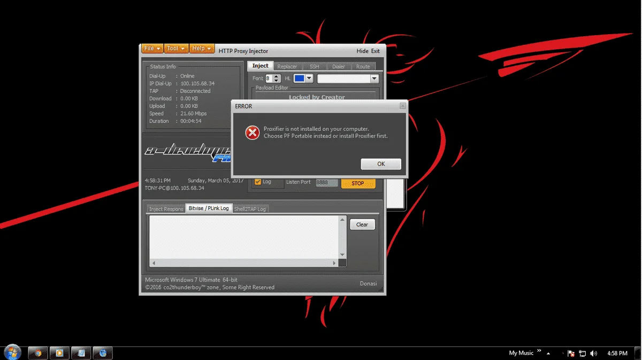Switch to the Inject tab

261,66
